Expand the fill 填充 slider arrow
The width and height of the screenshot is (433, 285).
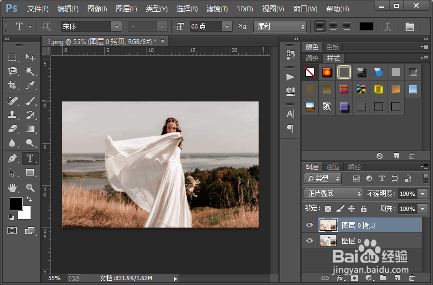tap(422, 209)
